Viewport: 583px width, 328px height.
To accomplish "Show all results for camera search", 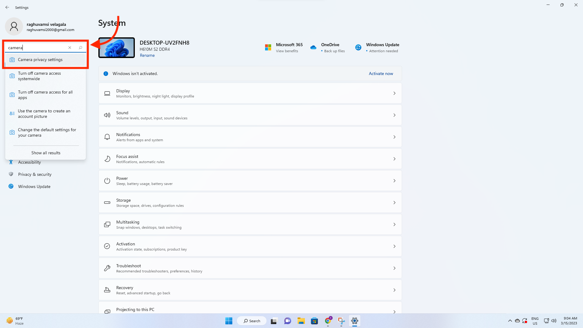I will pos(46,153).
